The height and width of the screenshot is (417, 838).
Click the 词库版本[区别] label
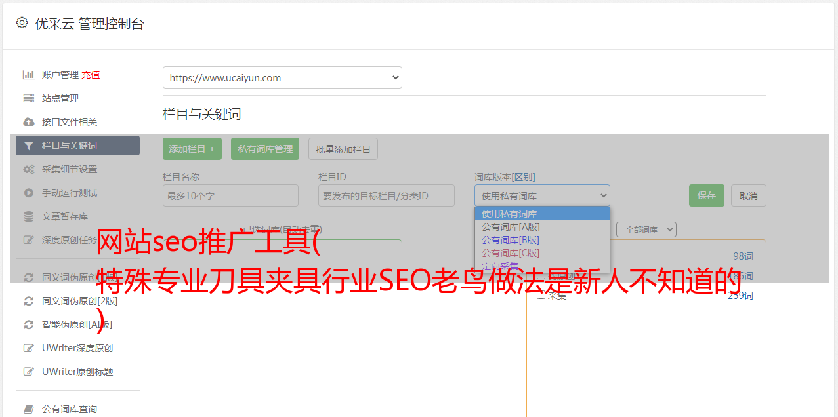click(505, 177)
